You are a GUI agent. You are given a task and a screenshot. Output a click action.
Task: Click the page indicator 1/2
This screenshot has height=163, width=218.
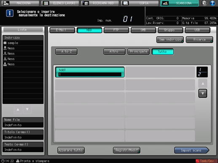(202, 72)
